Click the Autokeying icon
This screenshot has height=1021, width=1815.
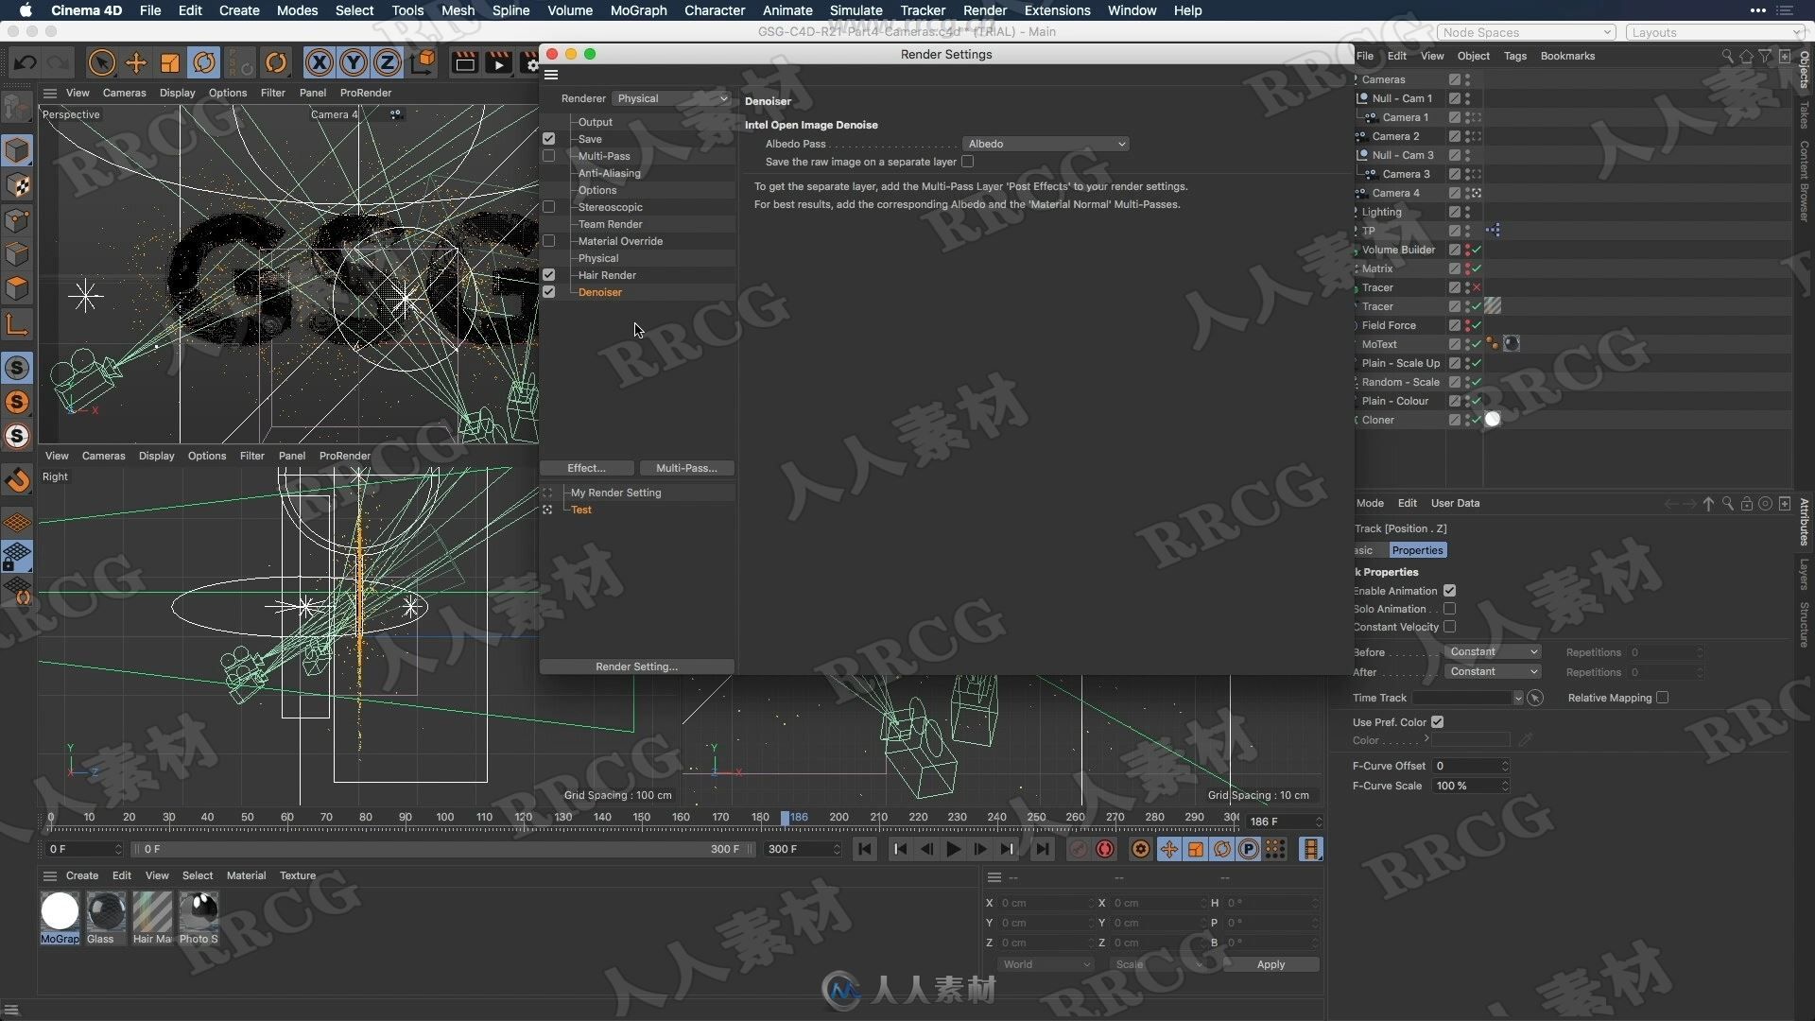(x=1105, y=849)
